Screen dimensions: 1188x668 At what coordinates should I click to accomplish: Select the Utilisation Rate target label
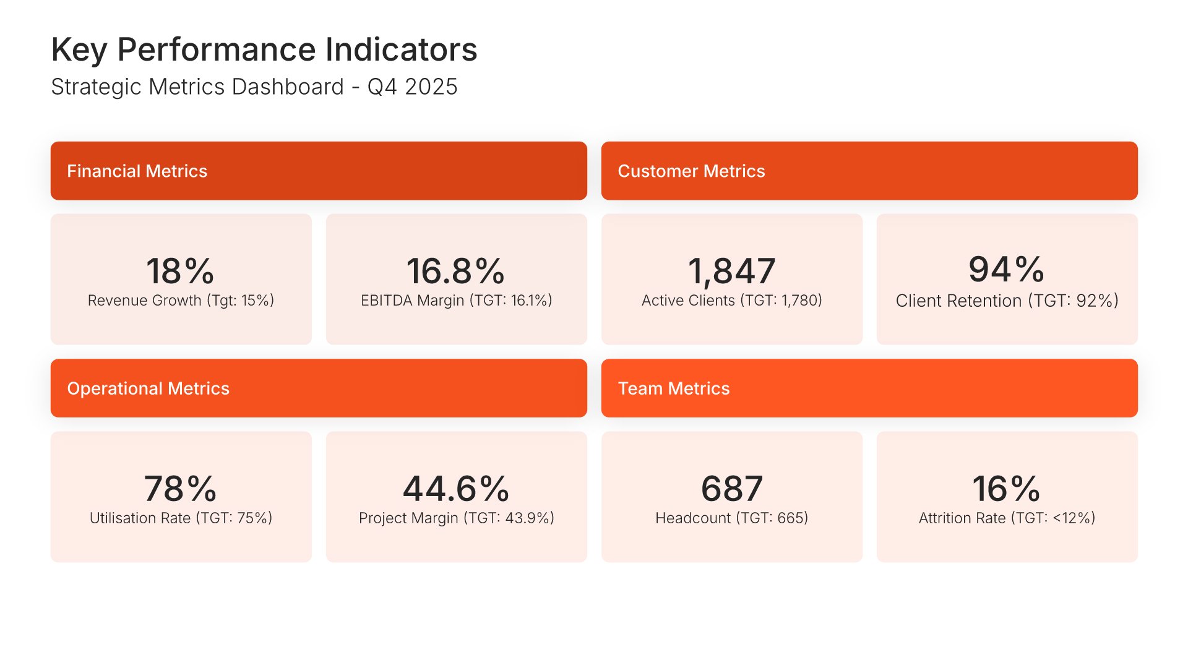[181, 518]
